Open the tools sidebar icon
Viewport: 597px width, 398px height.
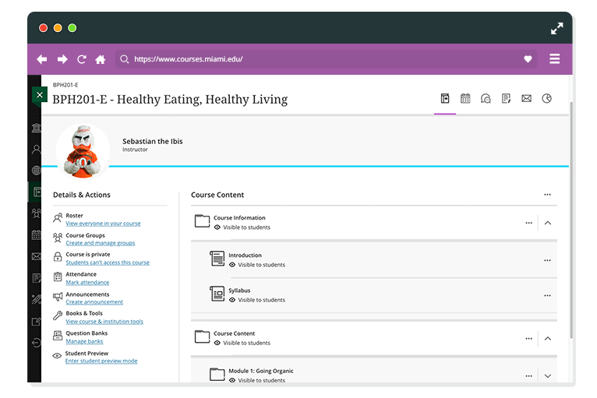tap(37, 299)
